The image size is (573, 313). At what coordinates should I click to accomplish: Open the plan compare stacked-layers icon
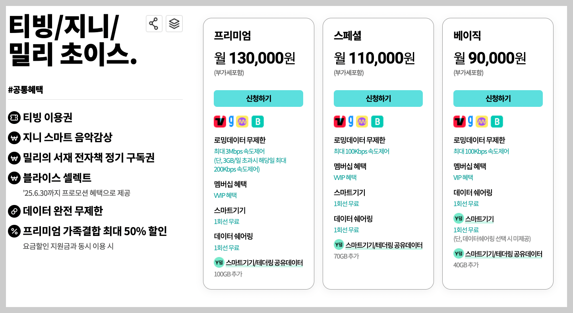click(x=174, y=23)
